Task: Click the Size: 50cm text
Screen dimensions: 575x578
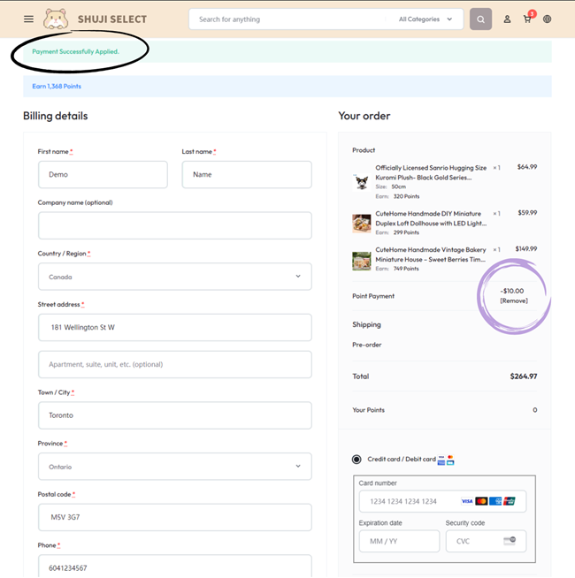Action: [x=390, y=186]
